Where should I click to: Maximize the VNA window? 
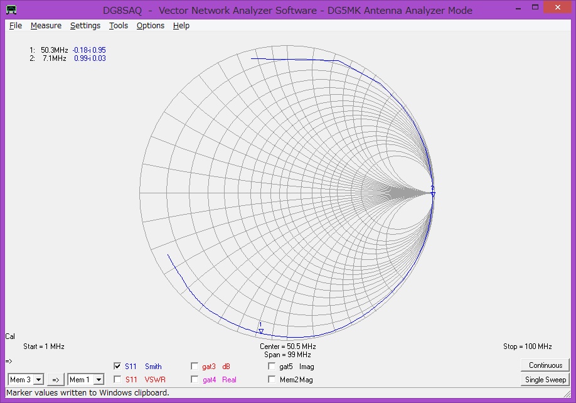pyautogui.click(x=535, y=8)
